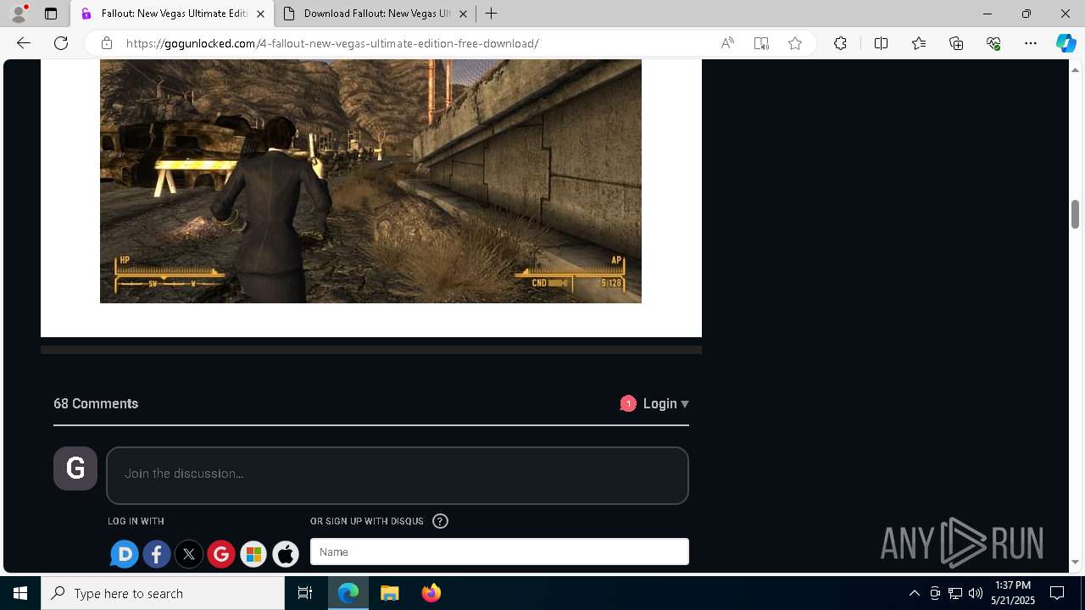The width and height of the screenshot is (1085, 610).
Task: Open Tab actions menu icon
Action: tap(51, 14)
